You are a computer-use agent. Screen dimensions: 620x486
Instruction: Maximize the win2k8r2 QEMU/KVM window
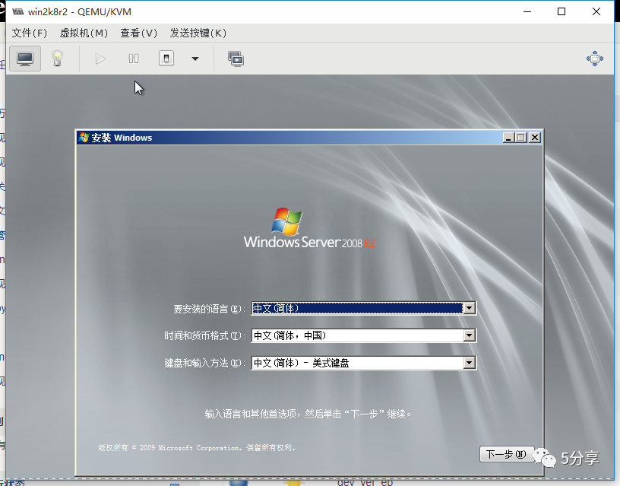561,11
